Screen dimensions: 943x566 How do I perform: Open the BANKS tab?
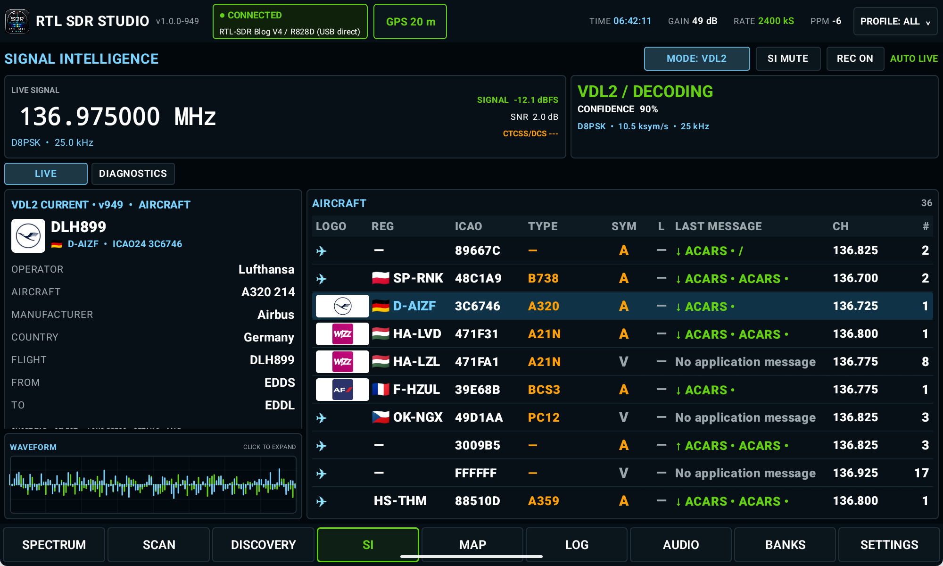tap(785, 545)
